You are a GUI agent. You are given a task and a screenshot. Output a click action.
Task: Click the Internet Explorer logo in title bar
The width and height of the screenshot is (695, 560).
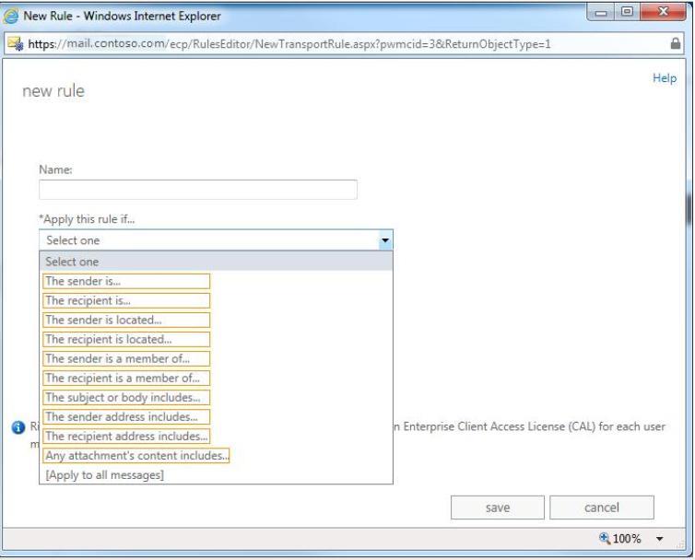click(11, 16)
